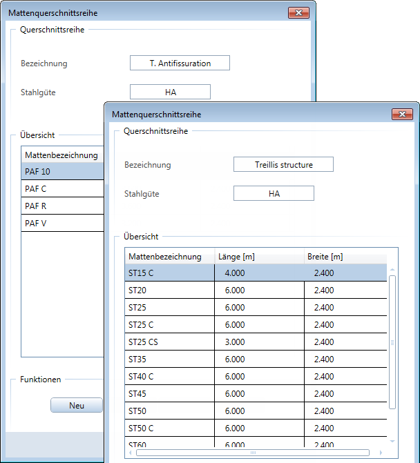
Task: Edit the Treillis structure Bezeichnung field
Action: (283, 164)
